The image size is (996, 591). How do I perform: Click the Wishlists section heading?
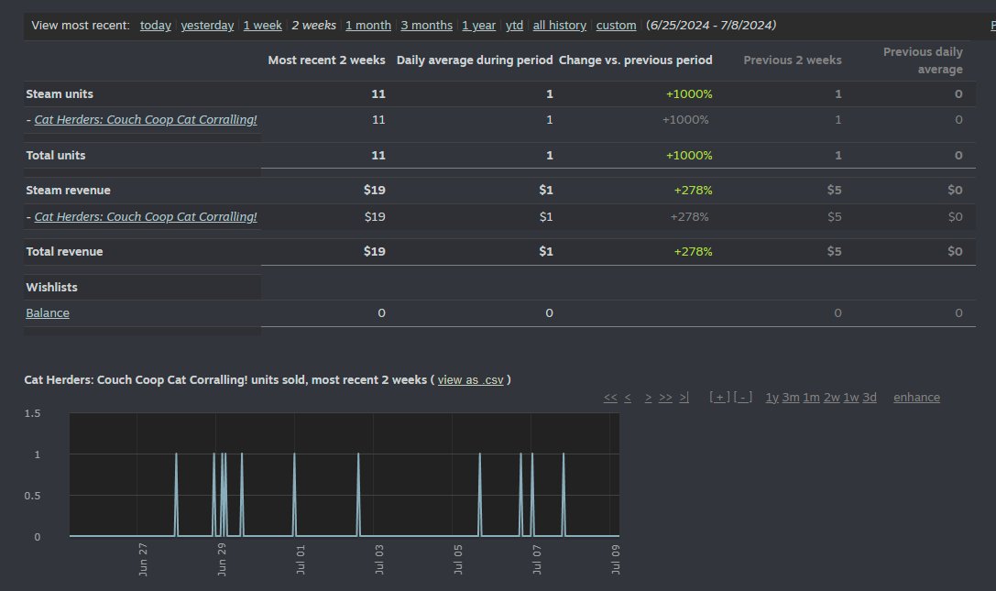pyautogui.click(x=51, y=287)
